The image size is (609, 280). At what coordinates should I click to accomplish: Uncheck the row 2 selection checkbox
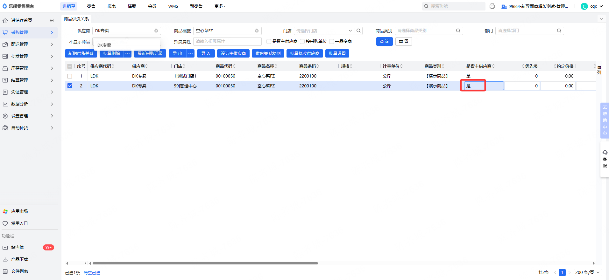pyautogui.click(x=70, y=86)
